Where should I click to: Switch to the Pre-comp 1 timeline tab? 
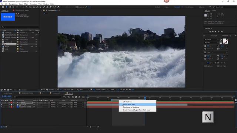(56, 93)
